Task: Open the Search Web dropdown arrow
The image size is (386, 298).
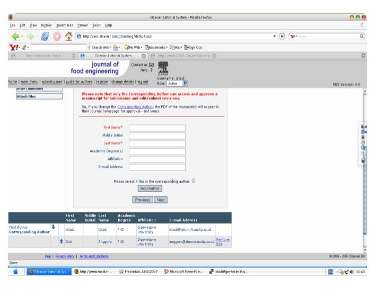Action: point(110,48)
